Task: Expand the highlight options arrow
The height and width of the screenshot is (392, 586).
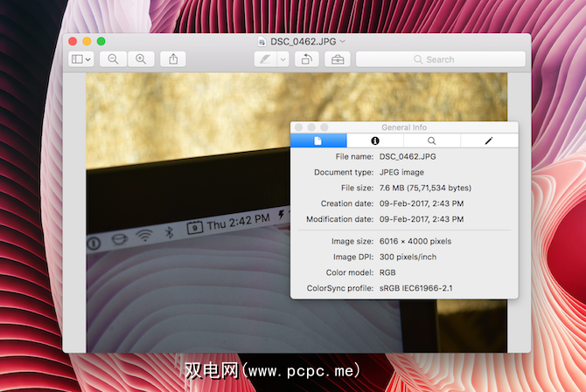Action: [x=283, y=59]
